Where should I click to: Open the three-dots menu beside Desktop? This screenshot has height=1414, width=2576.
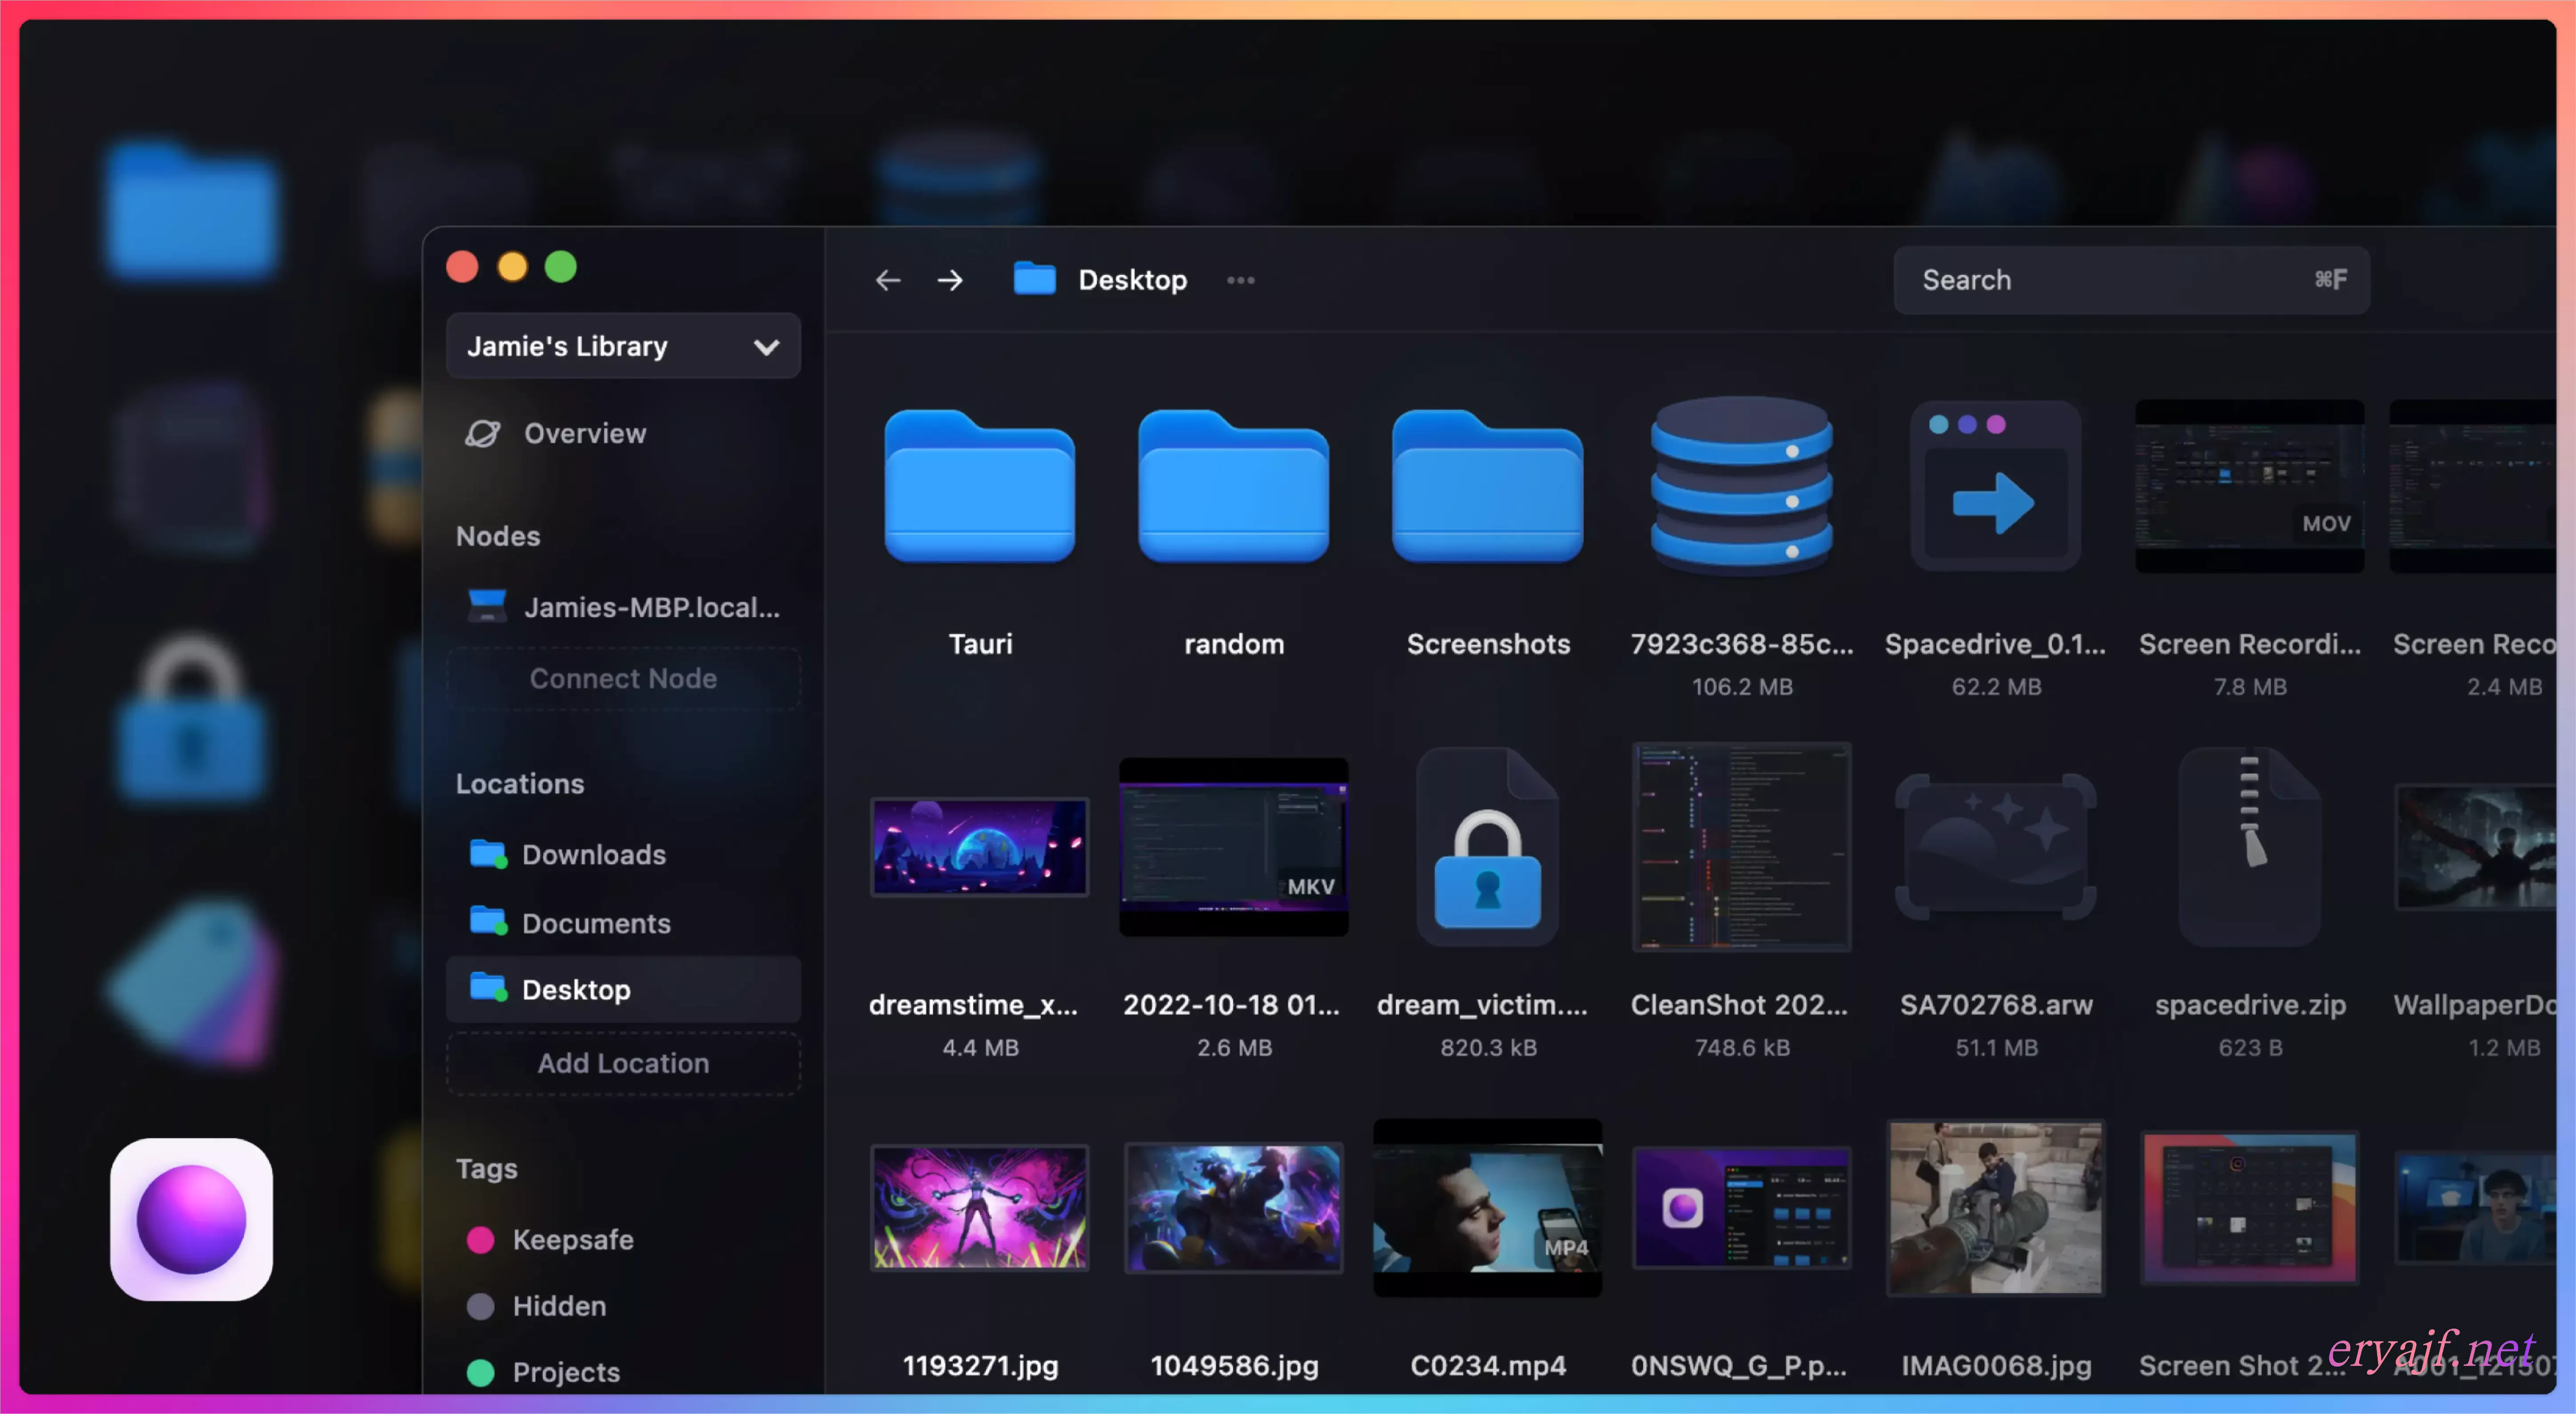(1240, 280)
